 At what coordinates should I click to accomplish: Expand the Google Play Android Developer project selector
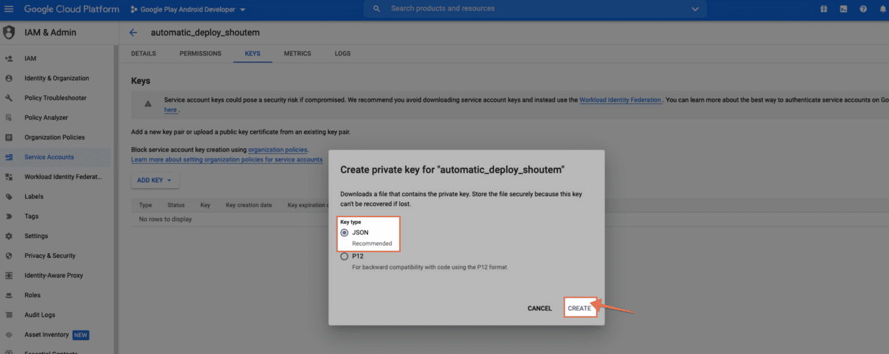[x=188, y=10]
